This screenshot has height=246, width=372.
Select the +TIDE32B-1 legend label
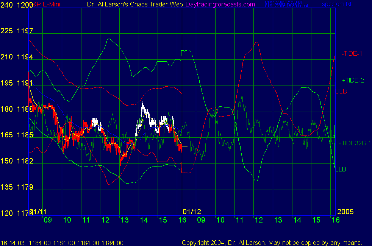[x=354, y=143]
